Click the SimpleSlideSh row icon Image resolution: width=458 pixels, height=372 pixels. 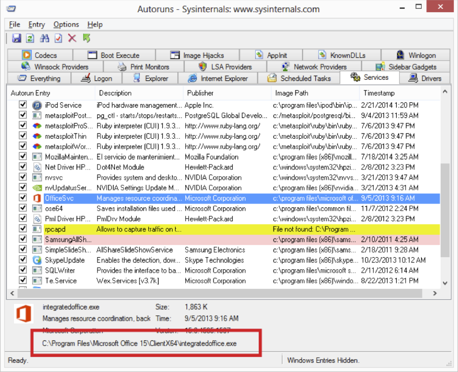point(37,250)
